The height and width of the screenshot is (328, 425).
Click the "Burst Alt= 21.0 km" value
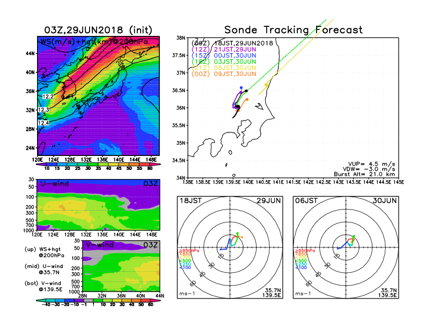(364, 174)
